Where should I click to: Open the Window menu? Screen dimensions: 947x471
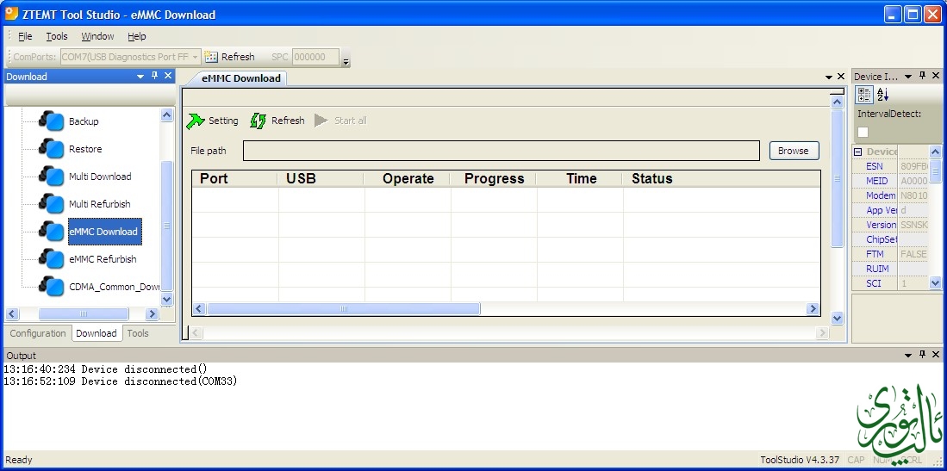tap(98, 36)
